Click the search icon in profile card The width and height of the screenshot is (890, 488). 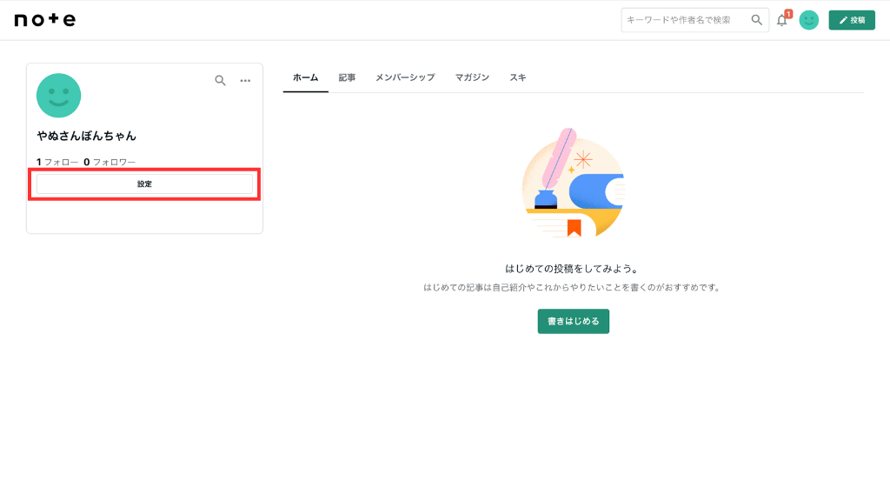220,80
